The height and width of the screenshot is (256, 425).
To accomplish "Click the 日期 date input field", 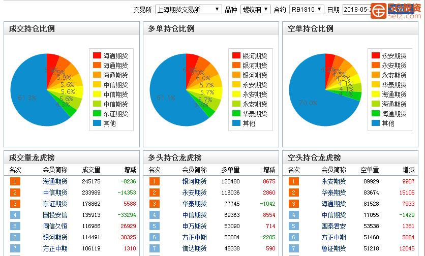I will click(357, 10).
